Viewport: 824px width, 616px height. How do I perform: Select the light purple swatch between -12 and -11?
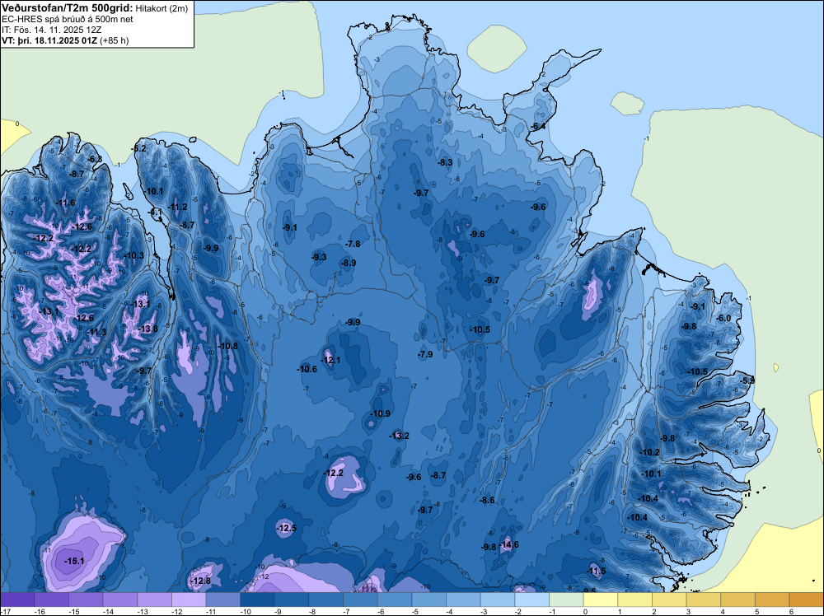(189, 600)
